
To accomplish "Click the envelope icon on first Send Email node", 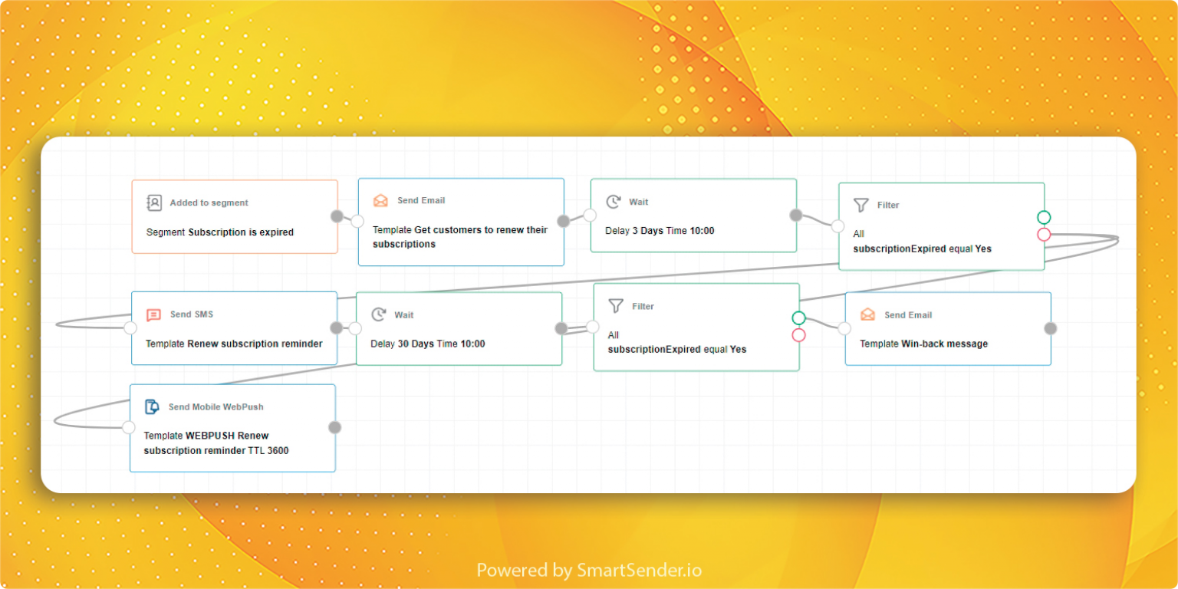I will click(380, 201).
